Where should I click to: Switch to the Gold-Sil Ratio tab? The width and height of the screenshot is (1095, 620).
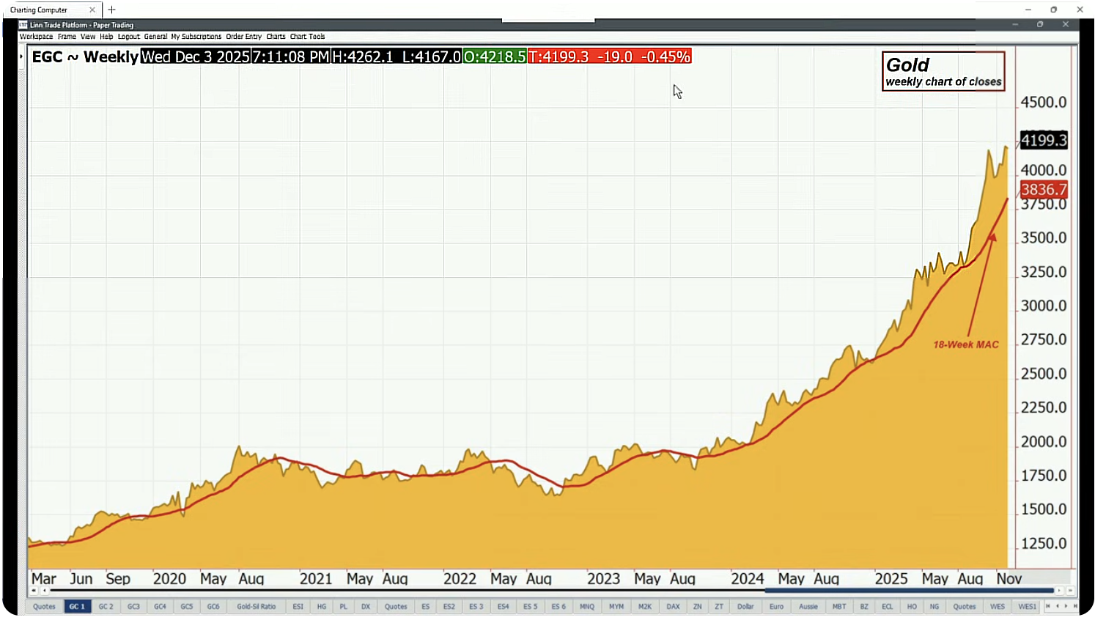[x=256, y=607]
